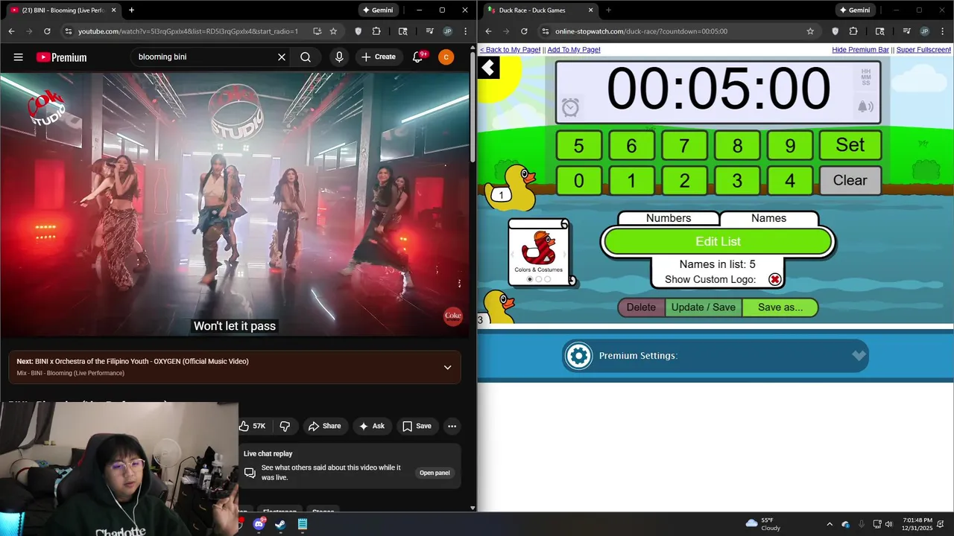Open the orange C account avatar
Image resolution: width=954 pixels, height=536 pixels.
(446, 57)
